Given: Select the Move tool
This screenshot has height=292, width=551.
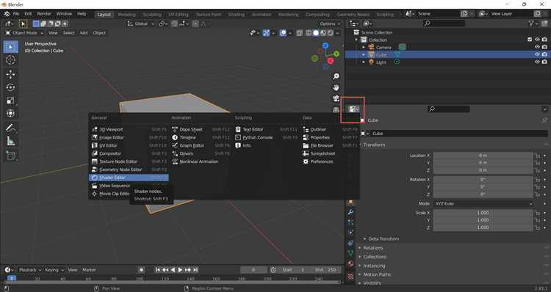Looking at the screenshot, I should (10, 74).
